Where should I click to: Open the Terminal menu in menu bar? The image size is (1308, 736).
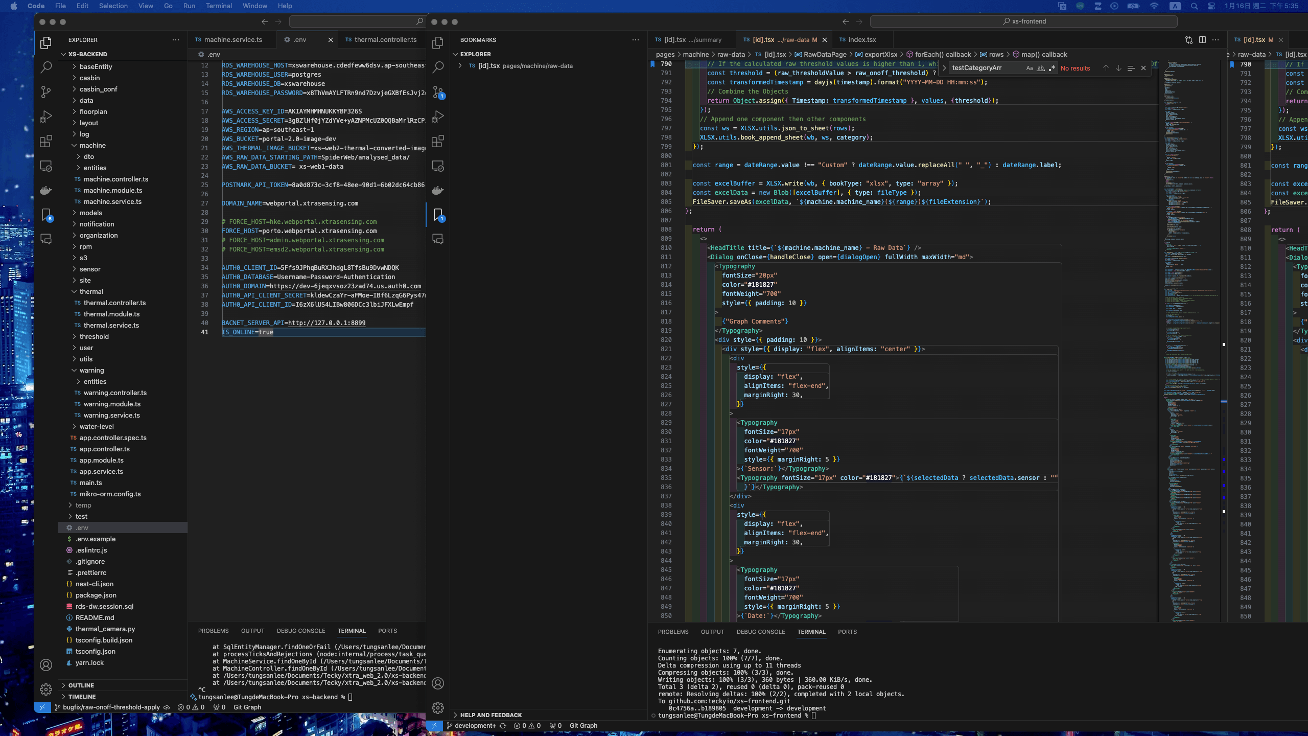(219, 6)
